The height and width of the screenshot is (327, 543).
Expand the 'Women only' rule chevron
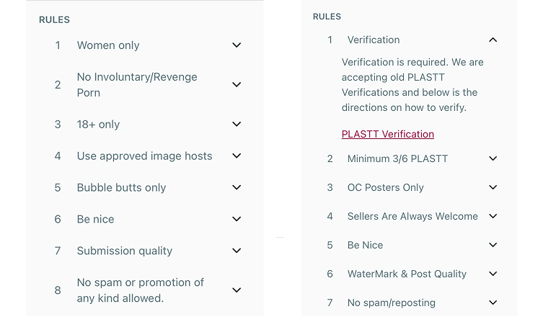click(237, 45)
